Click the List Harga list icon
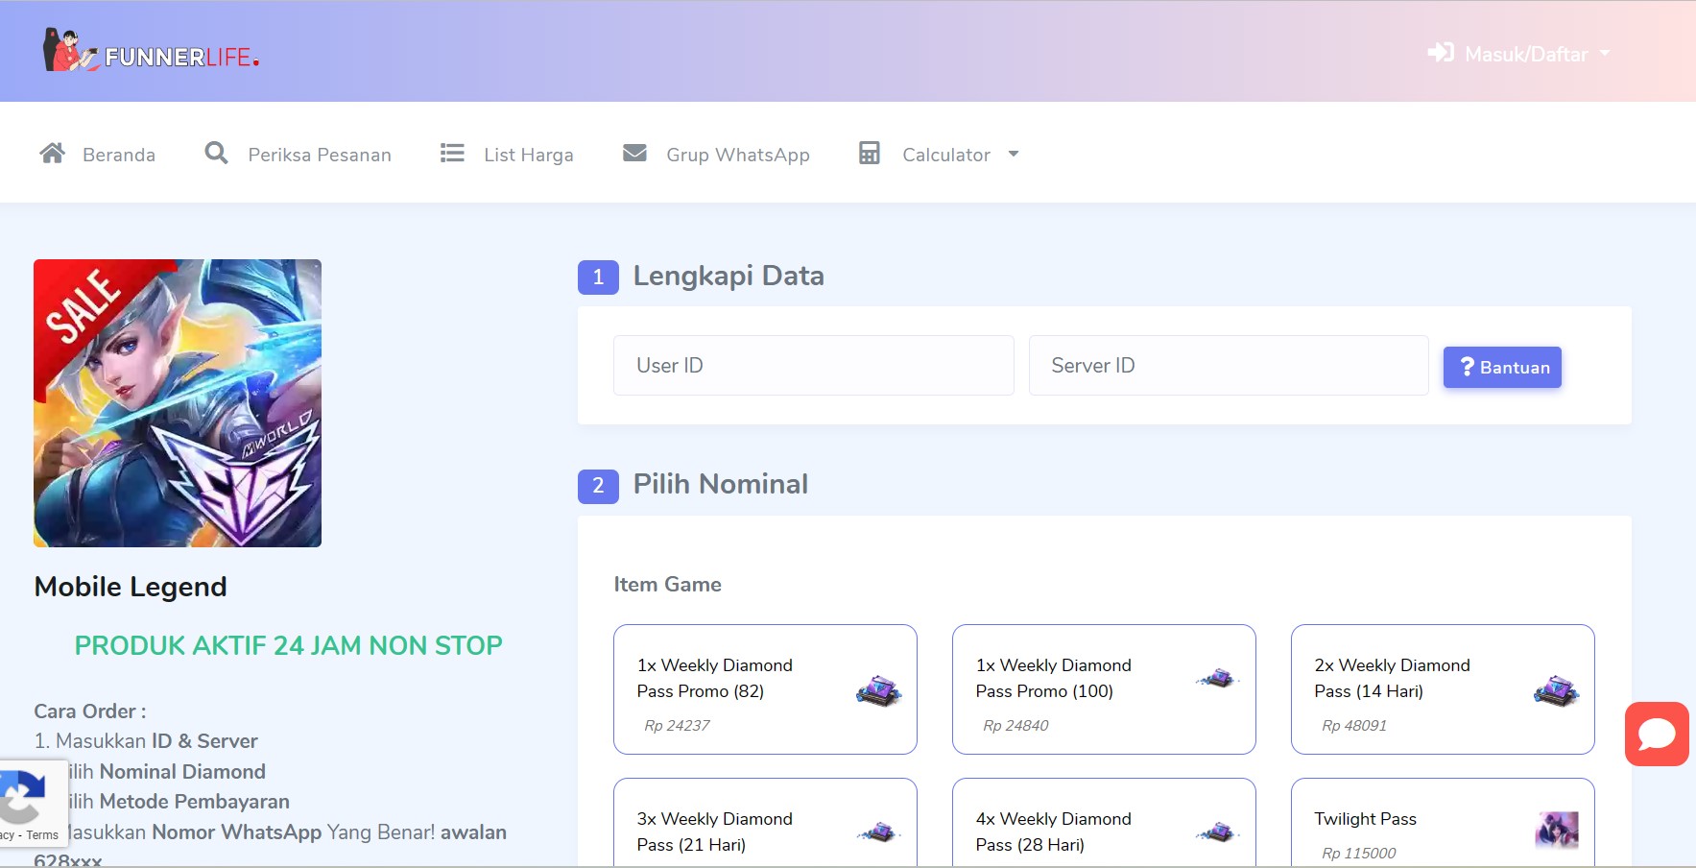 452,153
